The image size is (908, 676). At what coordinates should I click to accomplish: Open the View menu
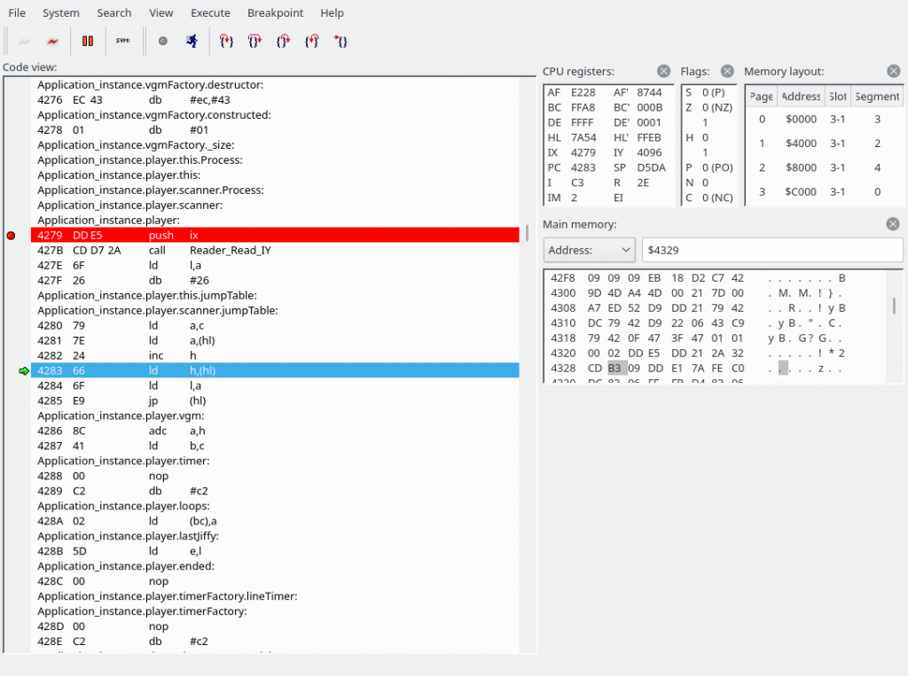coord(161,12)
